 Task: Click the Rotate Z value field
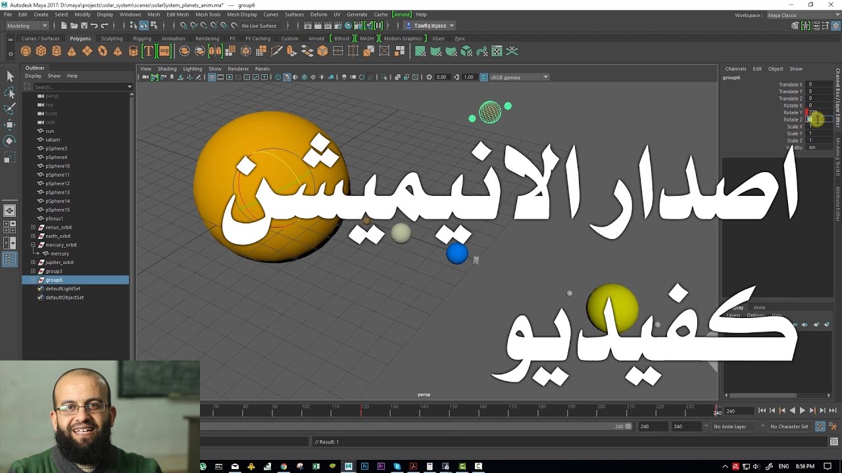point(820,120)
